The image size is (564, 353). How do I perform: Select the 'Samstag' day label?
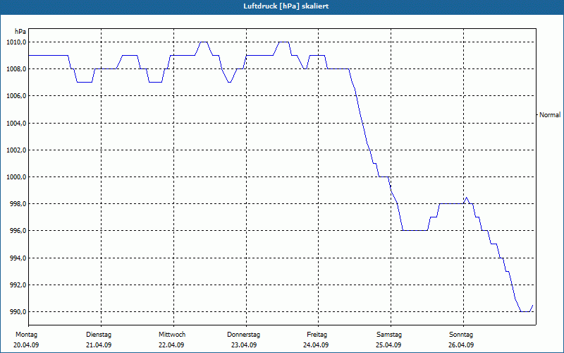click(389, 335)
